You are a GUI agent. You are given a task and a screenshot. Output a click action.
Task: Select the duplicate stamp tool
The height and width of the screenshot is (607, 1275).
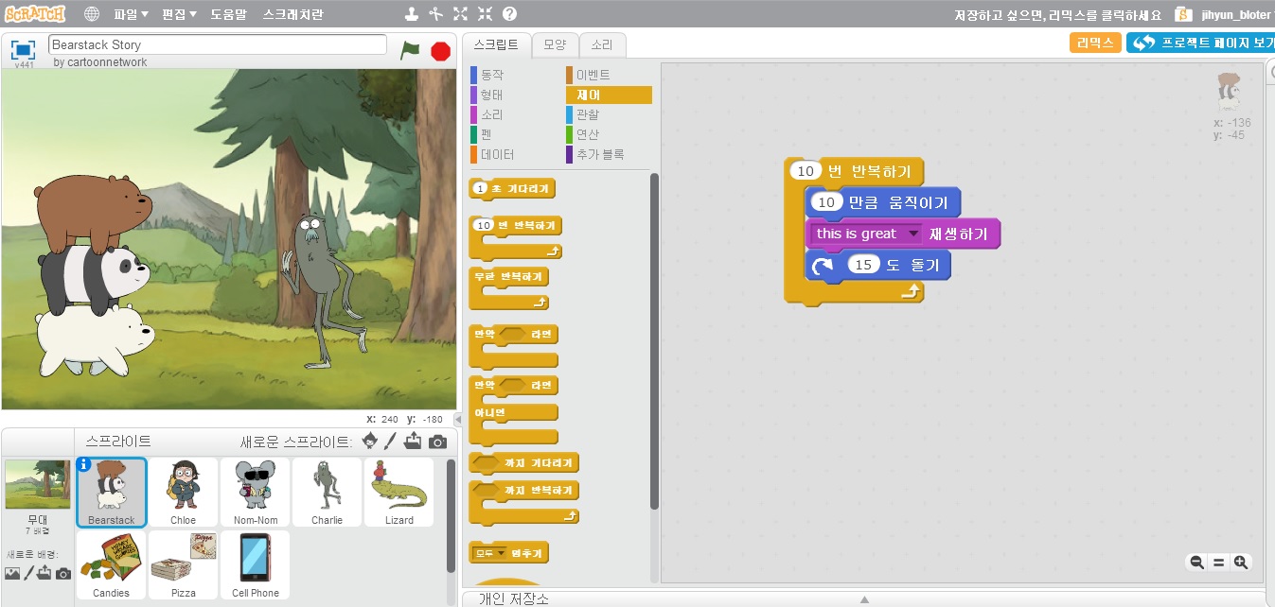(411, 14)
